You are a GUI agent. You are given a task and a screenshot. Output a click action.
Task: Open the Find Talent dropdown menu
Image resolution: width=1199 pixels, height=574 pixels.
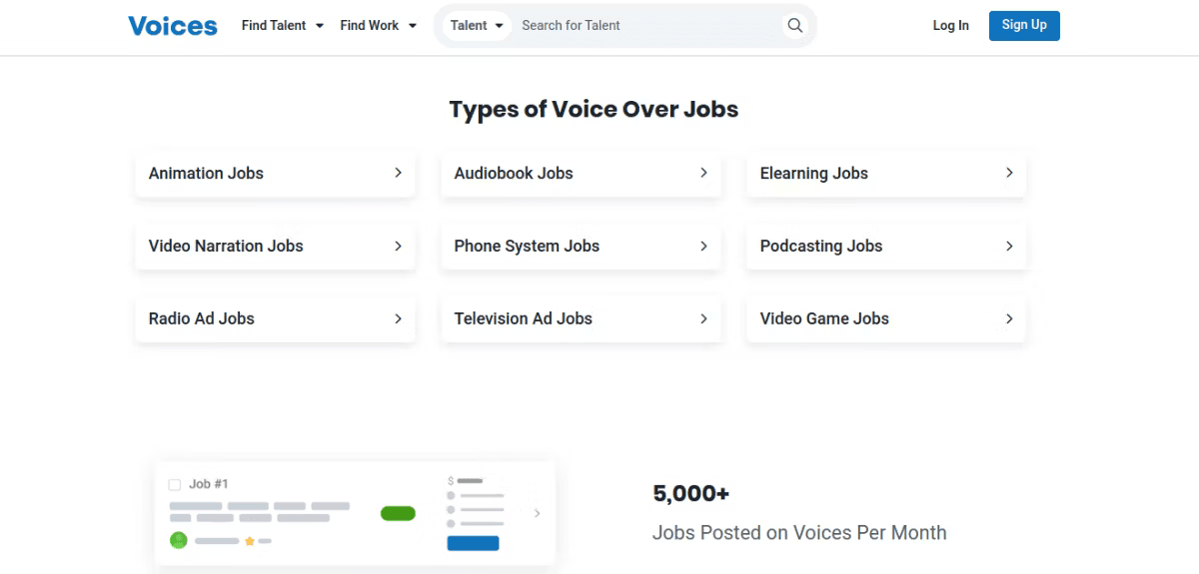pyautogui.click(x=283, y=26)
